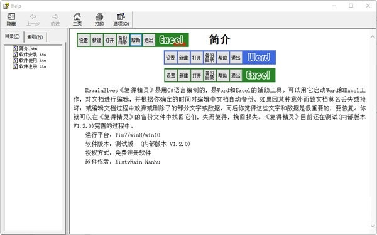Image resolution: width=377 pixels, height=235 pixels.
Task: Click the content scrollbar up arrow
Action: [373, 37]
